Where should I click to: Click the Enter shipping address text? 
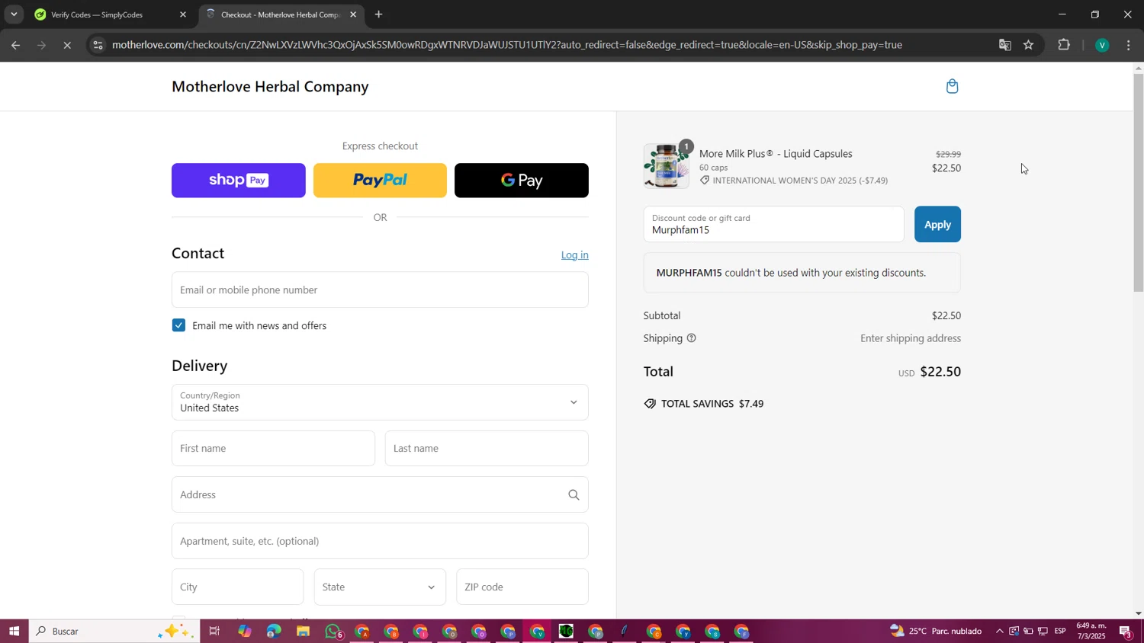click(911, 338)
